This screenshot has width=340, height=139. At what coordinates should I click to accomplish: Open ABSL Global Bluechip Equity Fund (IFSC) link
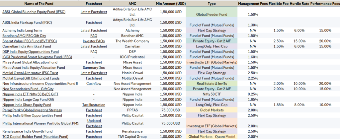(x=34, y=12)
